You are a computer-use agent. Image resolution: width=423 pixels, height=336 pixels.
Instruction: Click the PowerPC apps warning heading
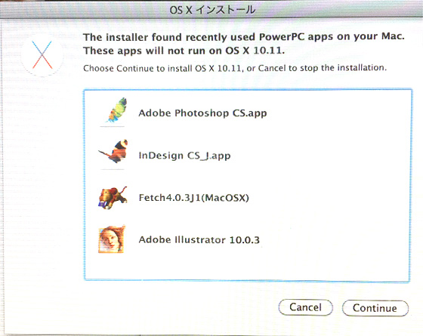pos(243,44)
